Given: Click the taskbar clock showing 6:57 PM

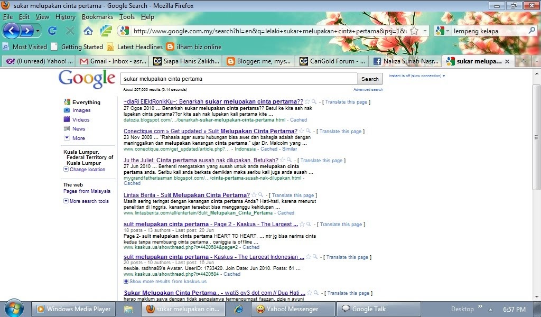Looking at the screenshot, I should [514, 310].
